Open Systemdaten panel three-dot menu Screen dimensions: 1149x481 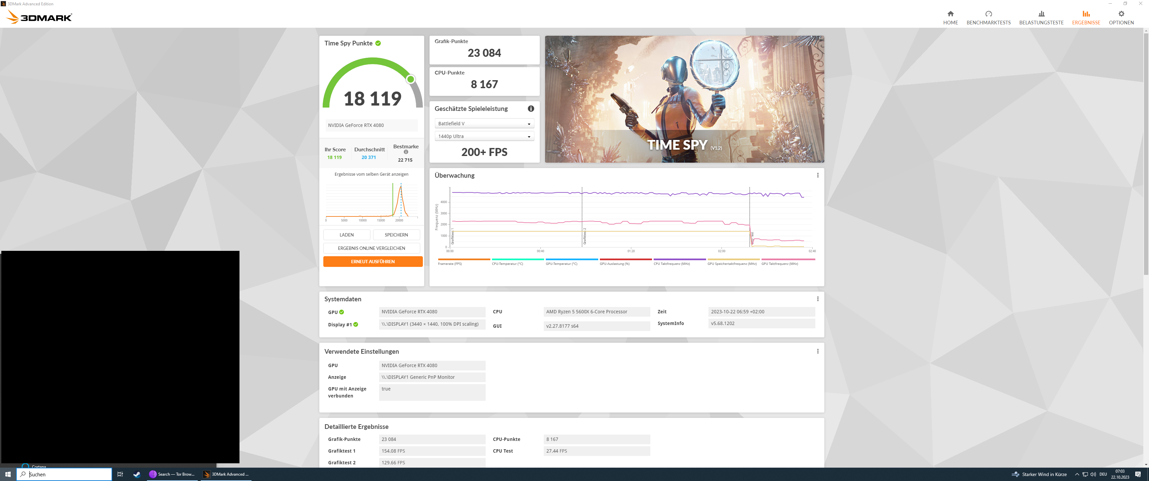(818, 299)
